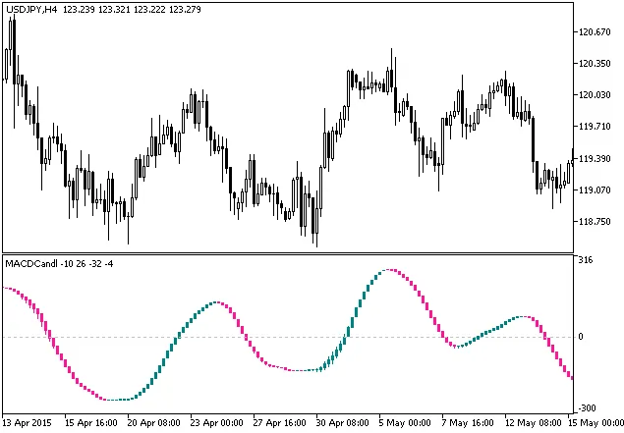Click the 316 indicator scale value
Screen dimensions: 624x433
[x=585, y=260]
